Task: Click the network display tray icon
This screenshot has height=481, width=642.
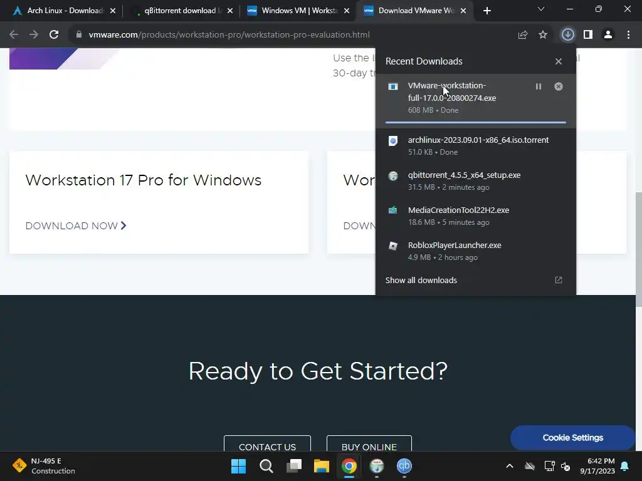Action: (x=549, y=466)
